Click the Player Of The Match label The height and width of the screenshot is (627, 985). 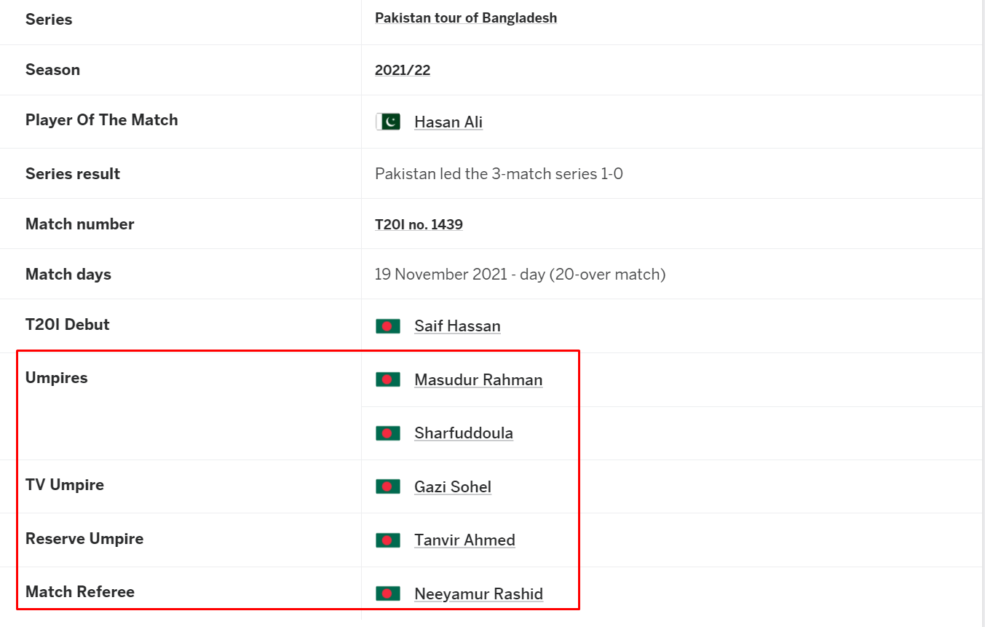[102, 120]
